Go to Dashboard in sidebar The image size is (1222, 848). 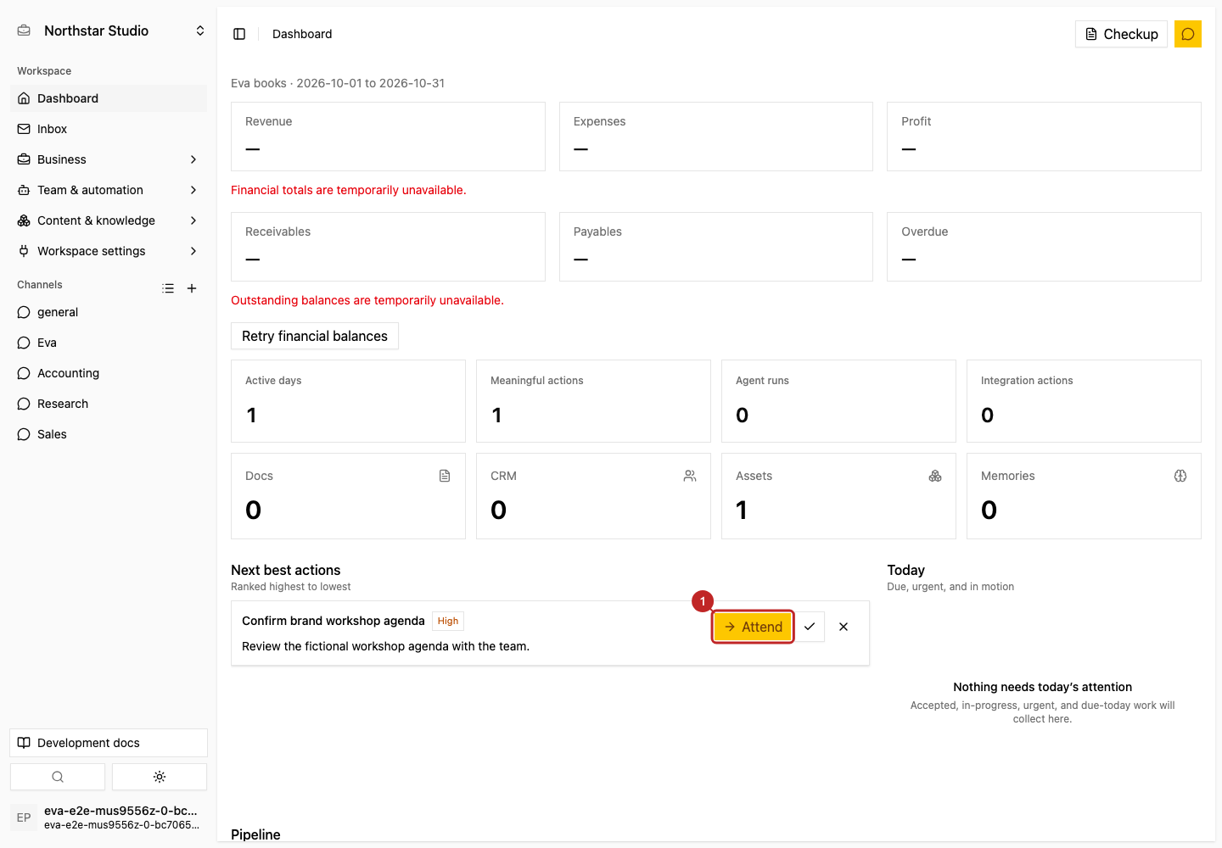[109, 98]
